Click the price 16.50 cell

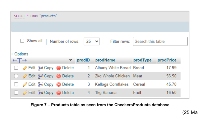[171, 93]
